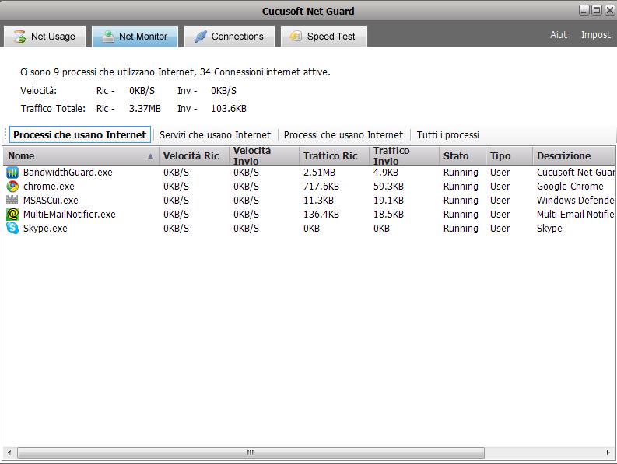Click the 'Skype' description cell
The width and height of the screenshot is (617, 464).
coord(549,229)
